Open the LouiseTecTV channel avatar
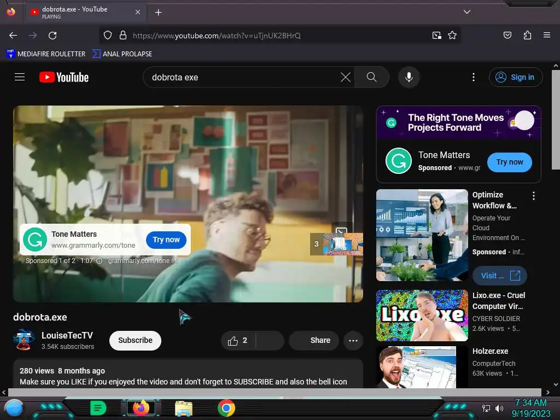The image size is (560, 420). click(24, 340)
